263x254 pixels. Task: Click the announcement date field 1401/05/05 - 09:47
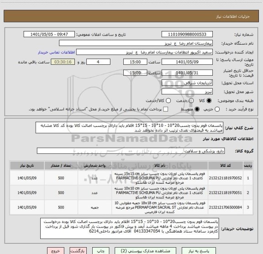[49, 34]
